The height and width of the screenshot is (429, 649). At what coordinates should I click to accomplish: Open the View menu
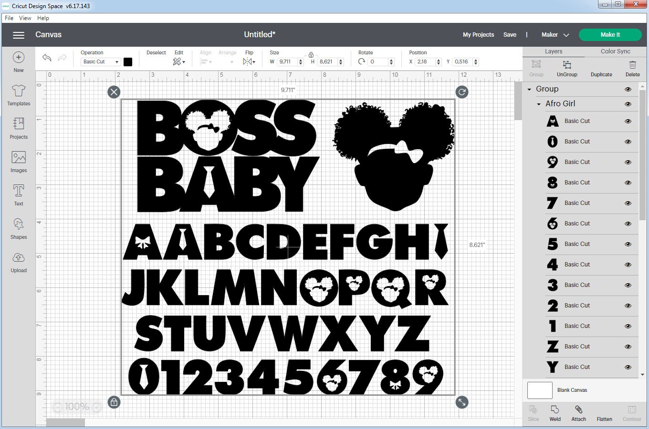point(25,18)
